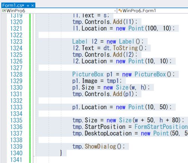
Task: Click the class icon beside WinPro6.Form1
Action: tap(120, 11)
